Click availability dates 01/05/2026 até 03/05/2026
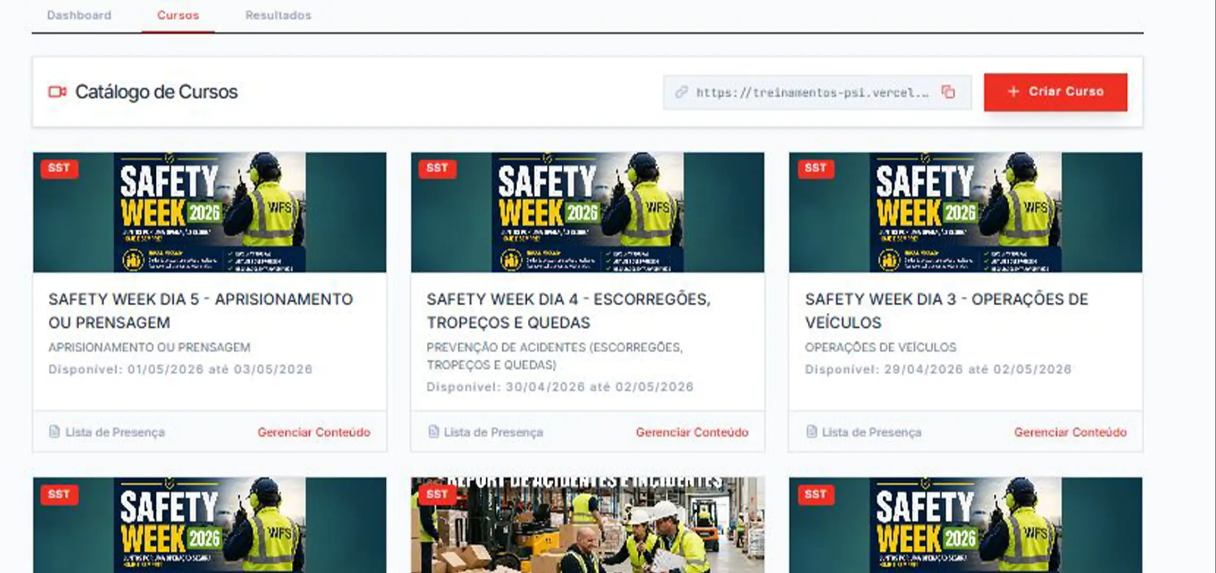Screen dimensions: 1216x573 click(220, 369)
